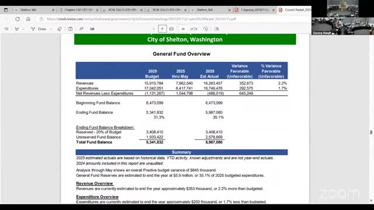Fit PDF page to width
The height and width of the screenshot is (210, 374).
tap(171, 29)
